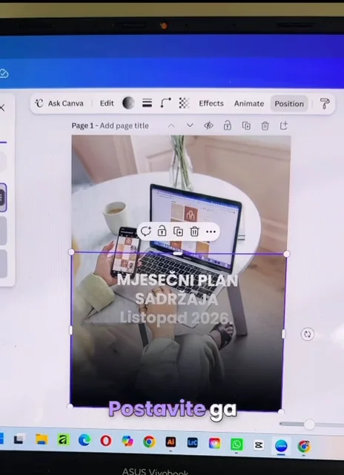The width and height of the screenshot is (344, 475).
Task: Delete Page 1 with the trash icon in title row
Action: coord(265,125)
